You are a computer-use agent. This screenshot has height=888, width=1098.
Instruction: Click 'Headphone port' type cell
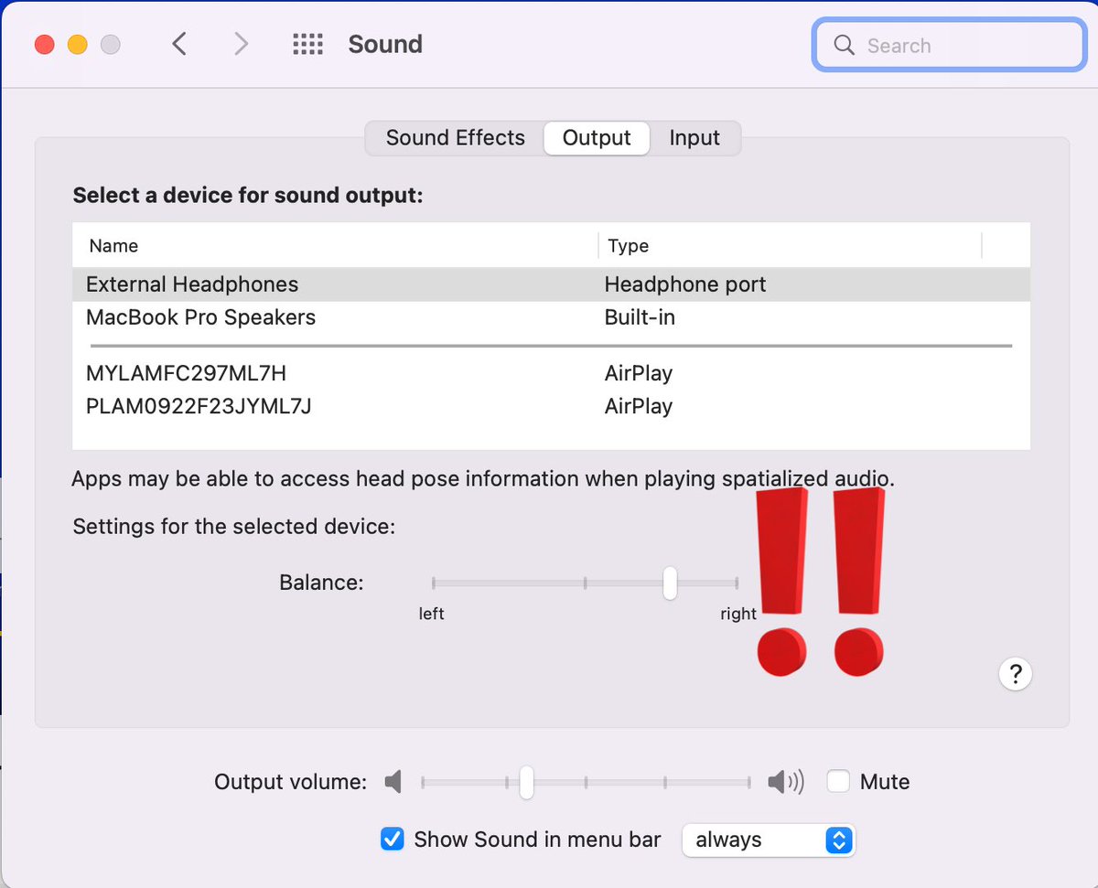(x=685, y=284)
